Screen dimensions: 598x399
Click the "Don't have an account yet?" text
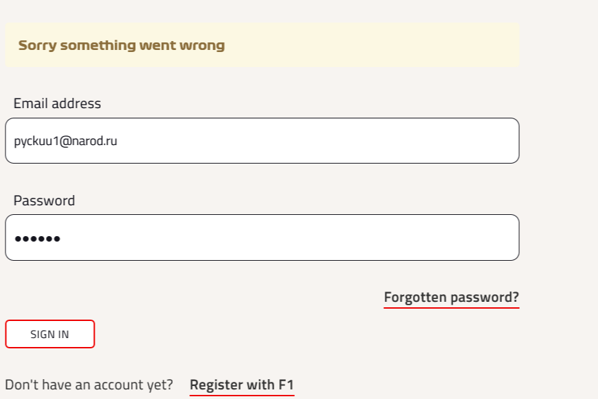88,385
